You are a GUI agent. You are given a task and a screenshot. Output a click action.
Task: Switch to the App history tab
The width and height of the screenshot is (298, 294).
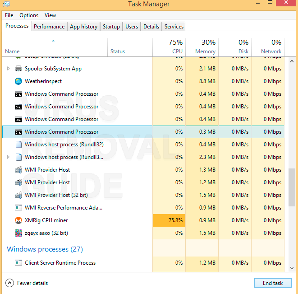[83, 27]
